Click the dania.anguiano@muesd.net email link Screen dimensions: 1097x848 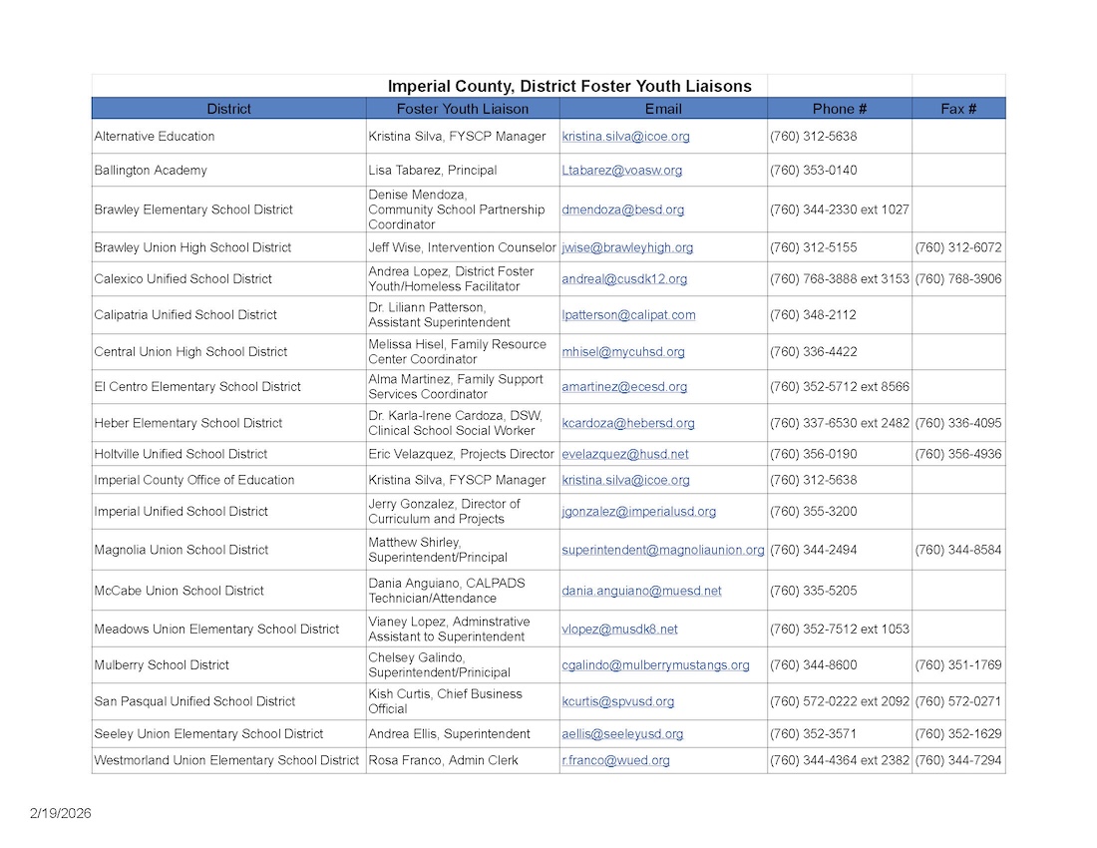click(x=641, y=591)
